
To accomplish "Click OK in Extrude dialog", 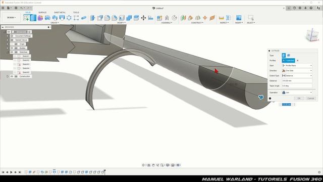I will 299,99.
